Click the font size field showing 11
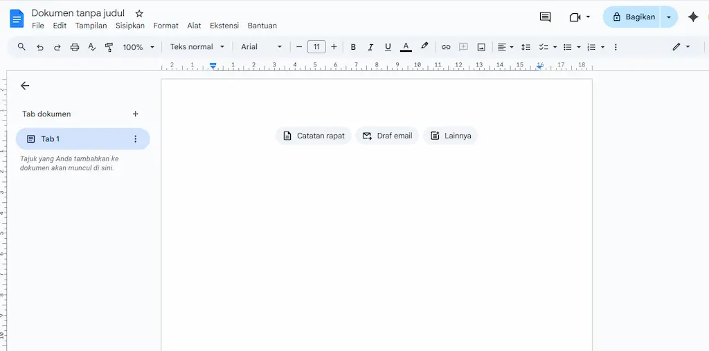The height and width of the screenshot is (351, 709). [316, 46]
